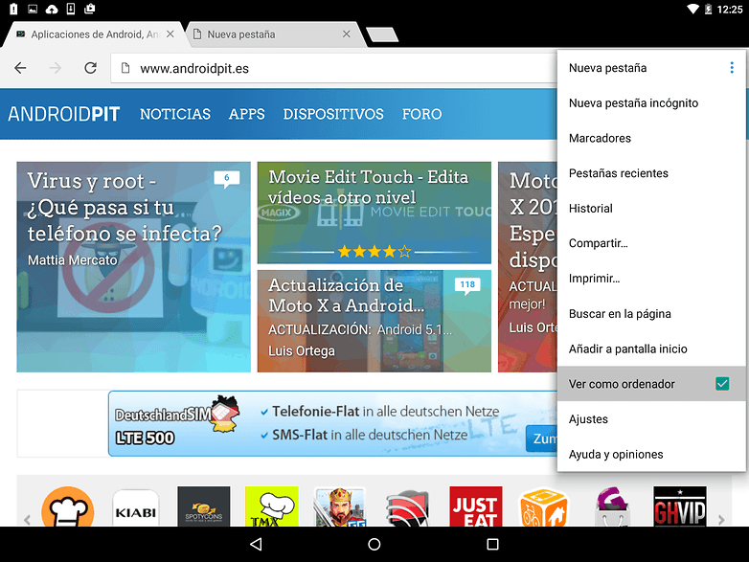Click the Luis Ortega author under Moto X
The width and height of the screenshot is (749, 562).
click(x=302, y=351)
